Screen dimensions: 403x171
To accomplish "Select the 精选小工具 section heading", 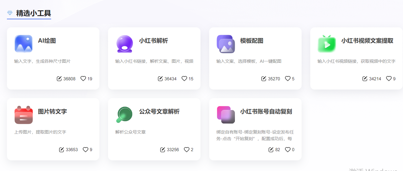I will pos(34,13).
